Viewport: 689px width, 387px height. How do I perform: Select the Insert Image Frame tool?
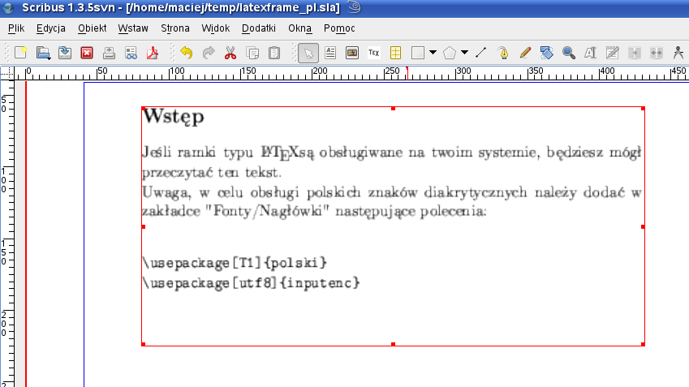352,53
